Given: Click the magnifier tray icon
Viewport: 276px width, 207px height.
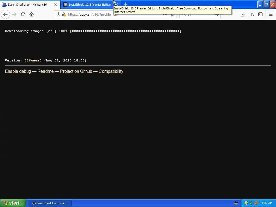Looking at the screenshot, I should (256, 203).
